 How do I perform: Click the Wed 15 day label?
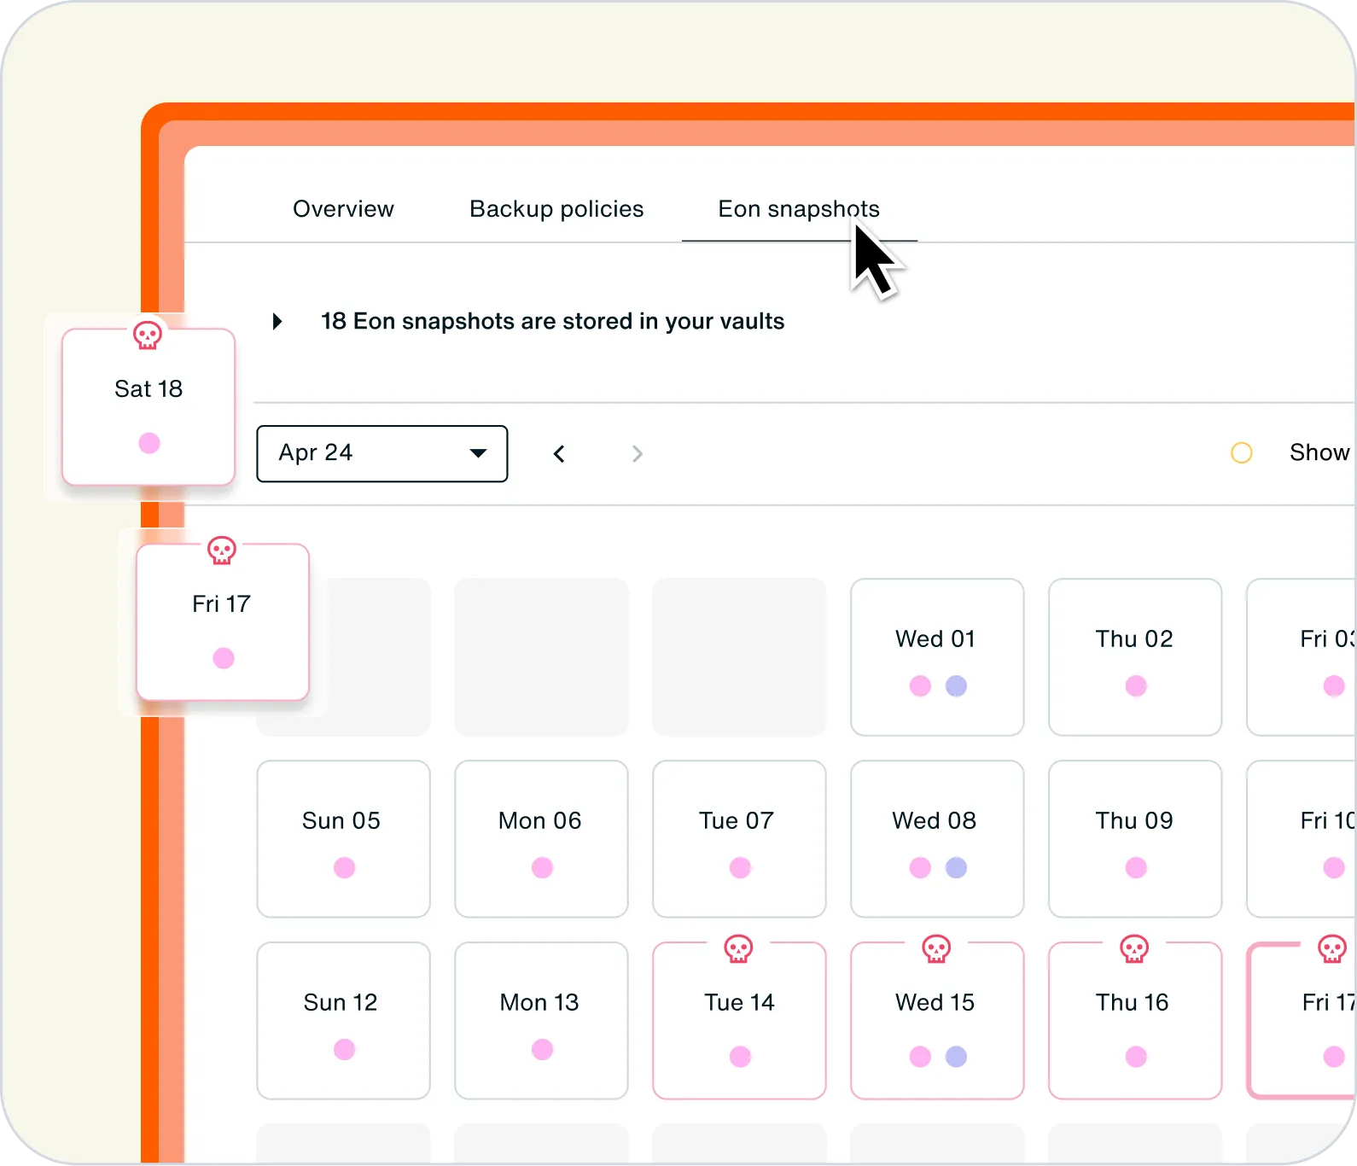935,1002
